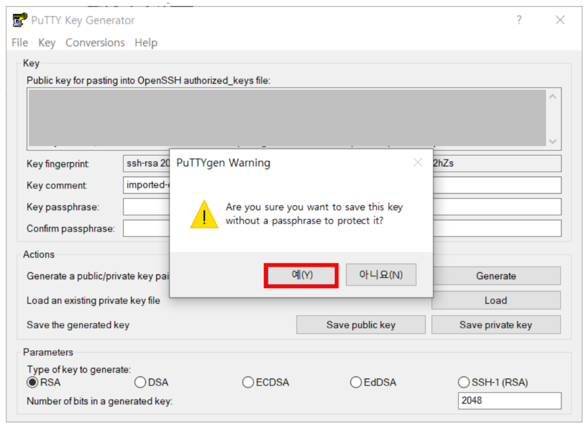Open the Help menu
This screenshot has width=586, height=426.
click(x=146, y=43)
